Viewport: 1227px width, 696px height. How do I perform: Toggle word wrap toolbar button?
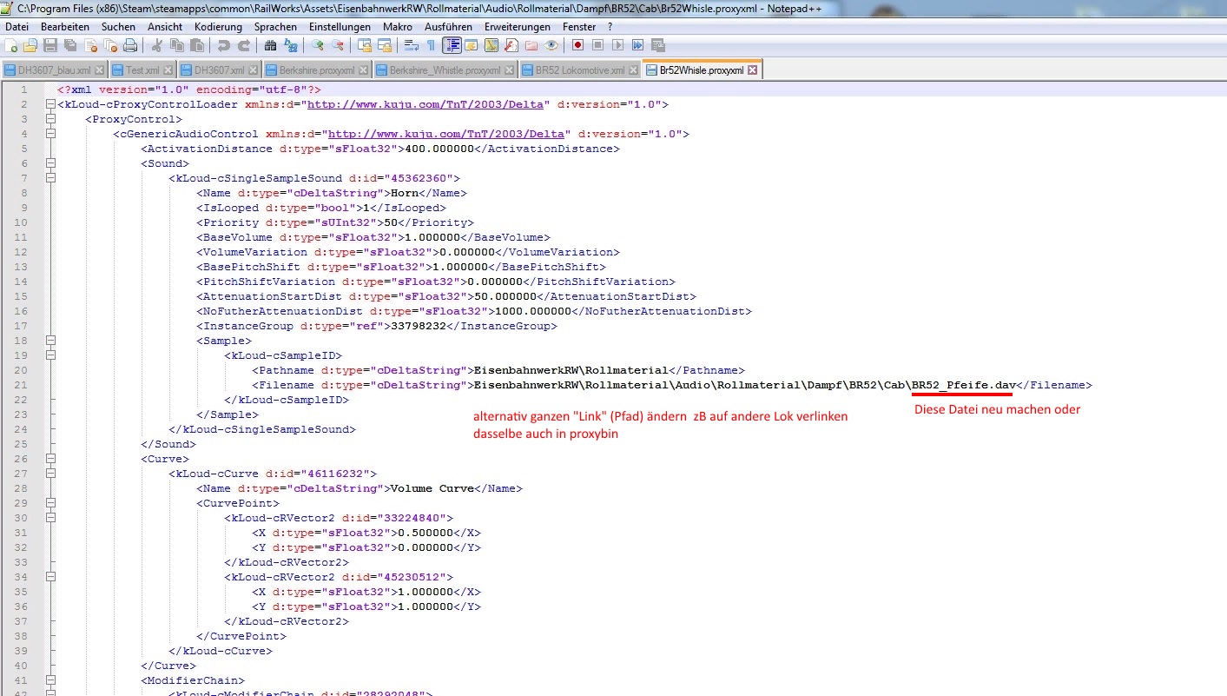(x=411, y=45)
